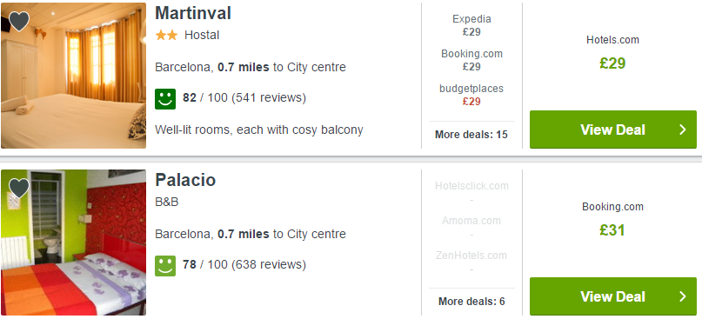The width and height of the screenshot is (702, 319).
Task: Click Palacio's green smiley rating icon
Action: point(165,266)
